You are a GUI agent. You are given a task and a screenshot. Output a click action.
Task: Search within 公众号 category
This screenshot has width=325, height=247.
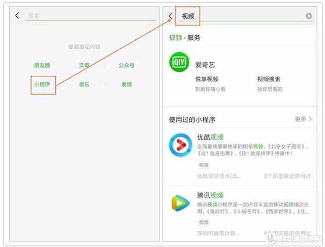click(x=126, y=66)
